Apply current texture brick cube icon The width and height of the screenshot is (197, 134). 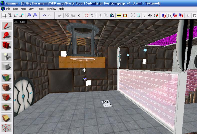(x=6, y=87)
